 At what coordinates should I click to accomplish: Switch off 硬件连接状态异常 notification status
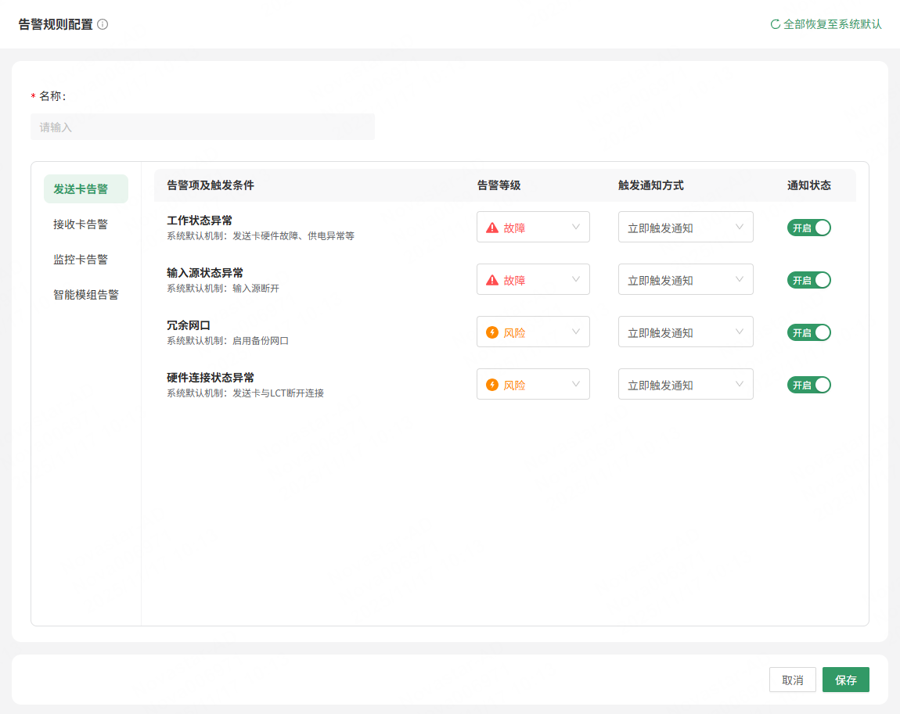tap(808, 385)
